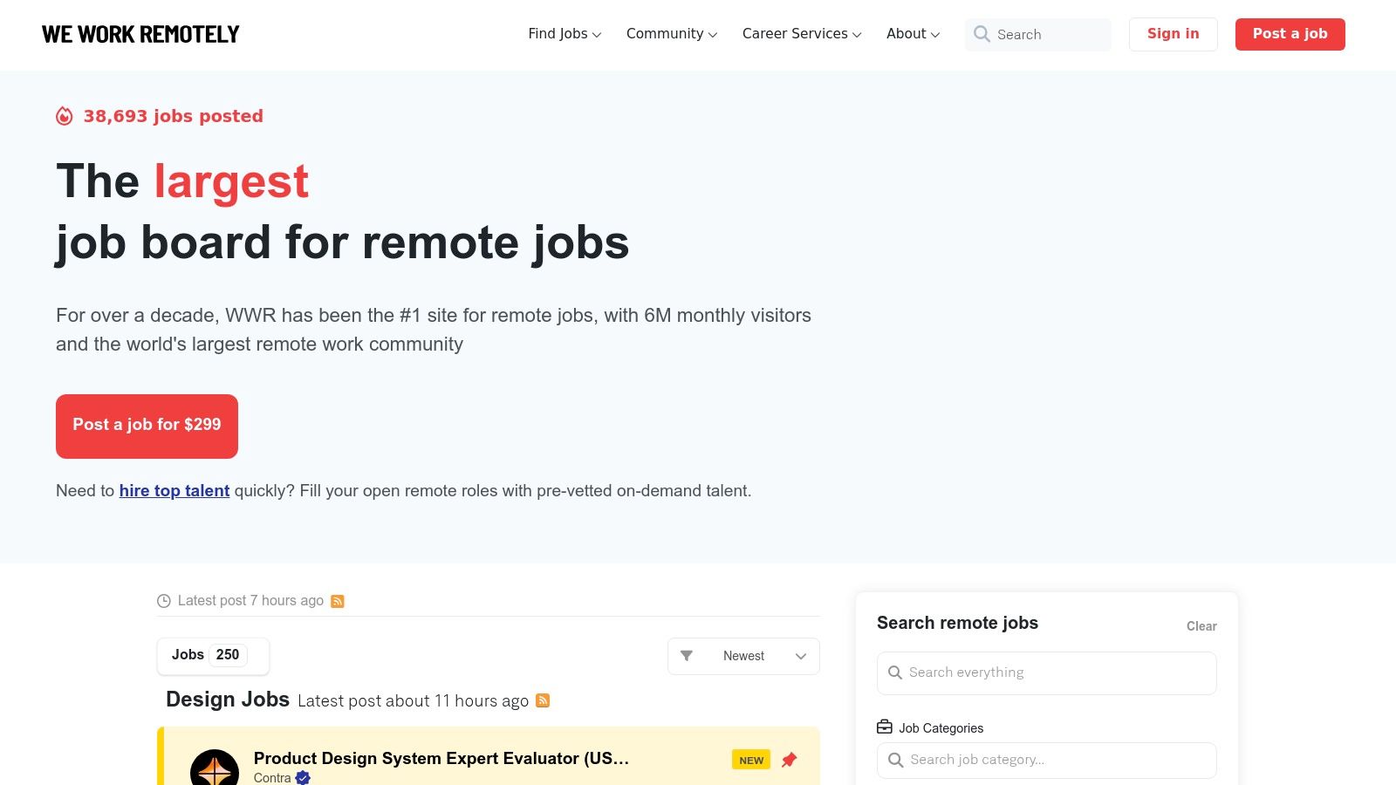Click the Search everything input field

tap(1046, 672)
